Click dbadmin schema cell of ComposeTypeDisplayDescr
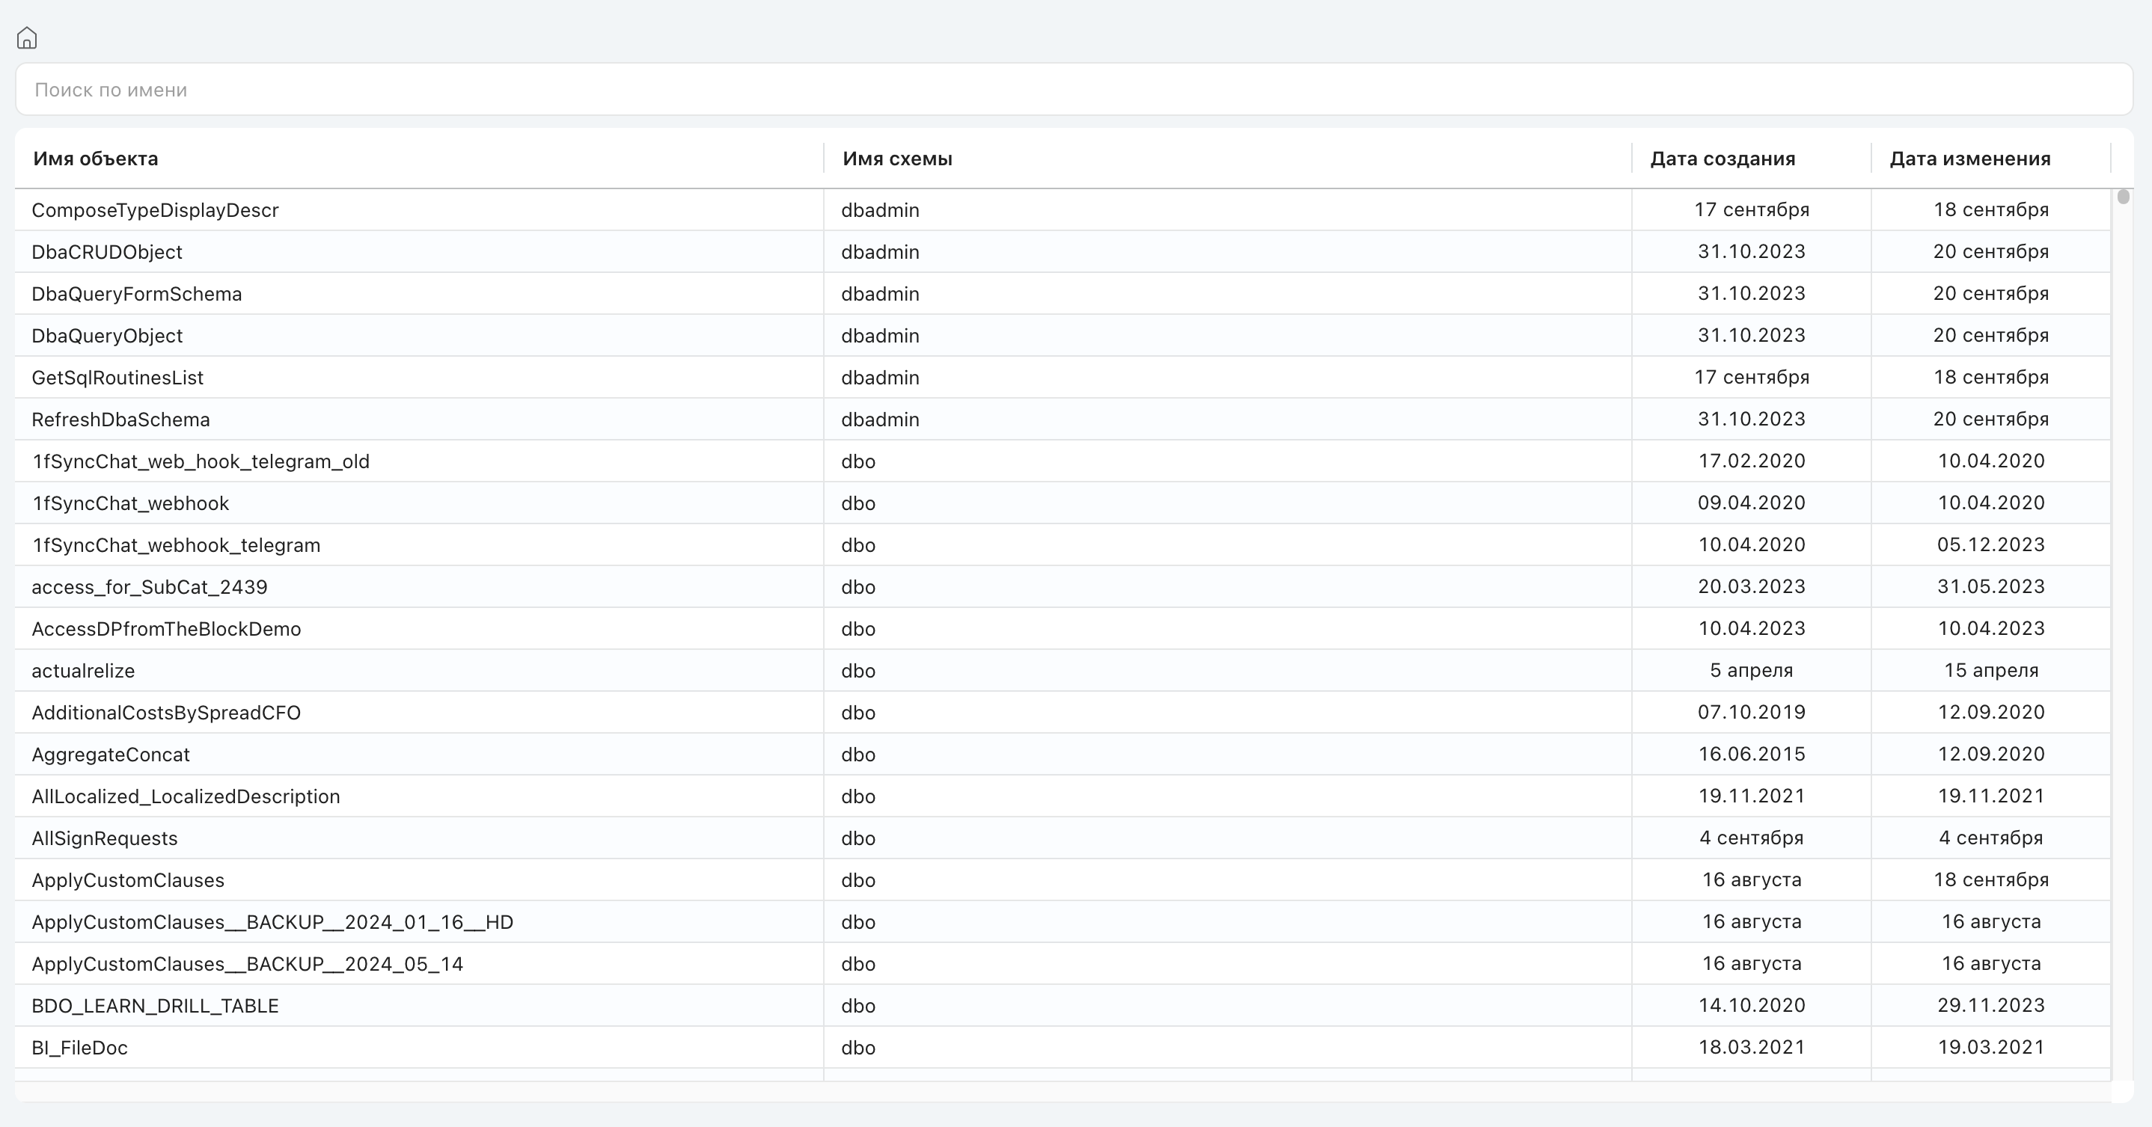 click(1227, 209)
